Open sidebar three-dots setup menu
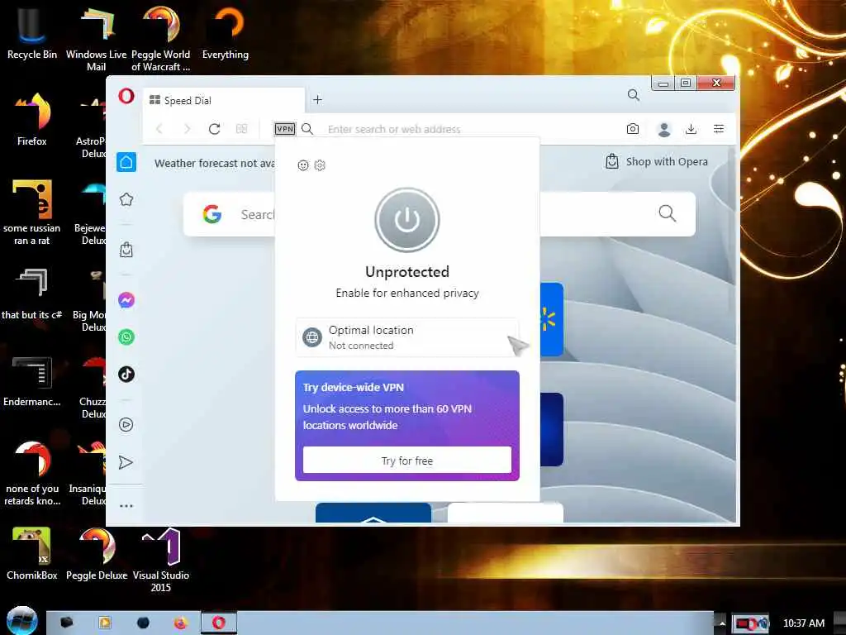 pyautogui.click(x=126, y=506)
